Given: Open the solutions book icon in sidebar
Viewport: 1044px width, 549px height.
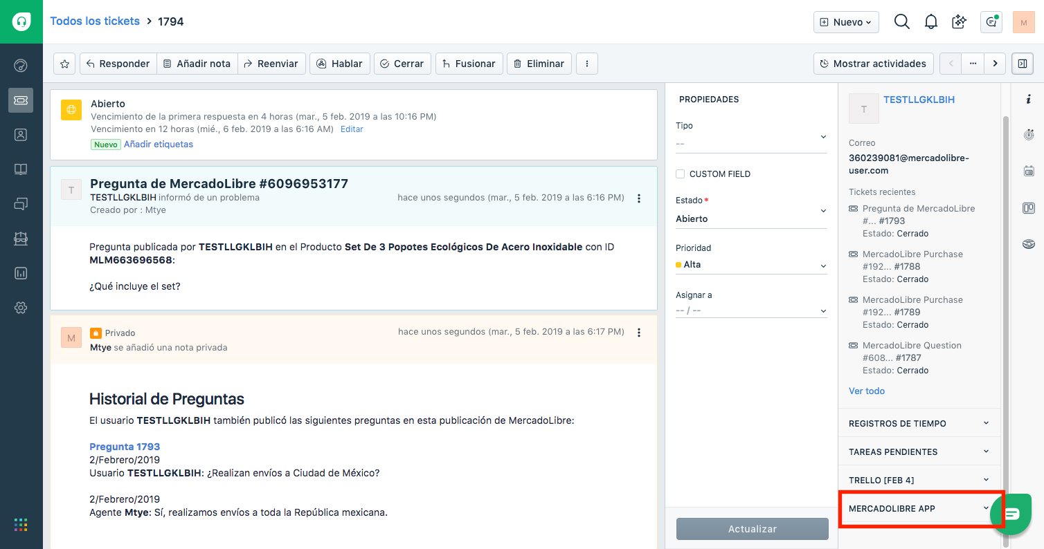Looking at the screenshot, I should coord(21,169).
